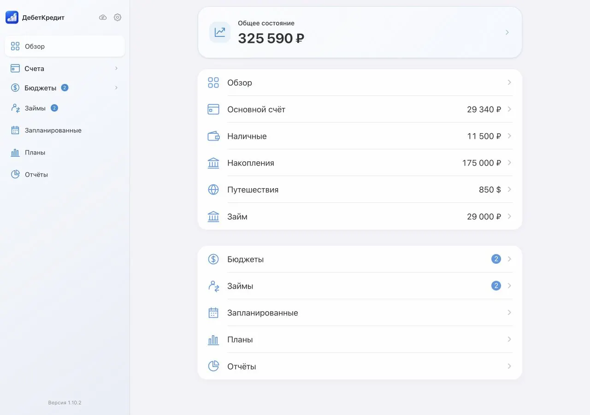
Task: Go to Планы in the sidebar
Action: pyautogui.click(x=65, y=153)
